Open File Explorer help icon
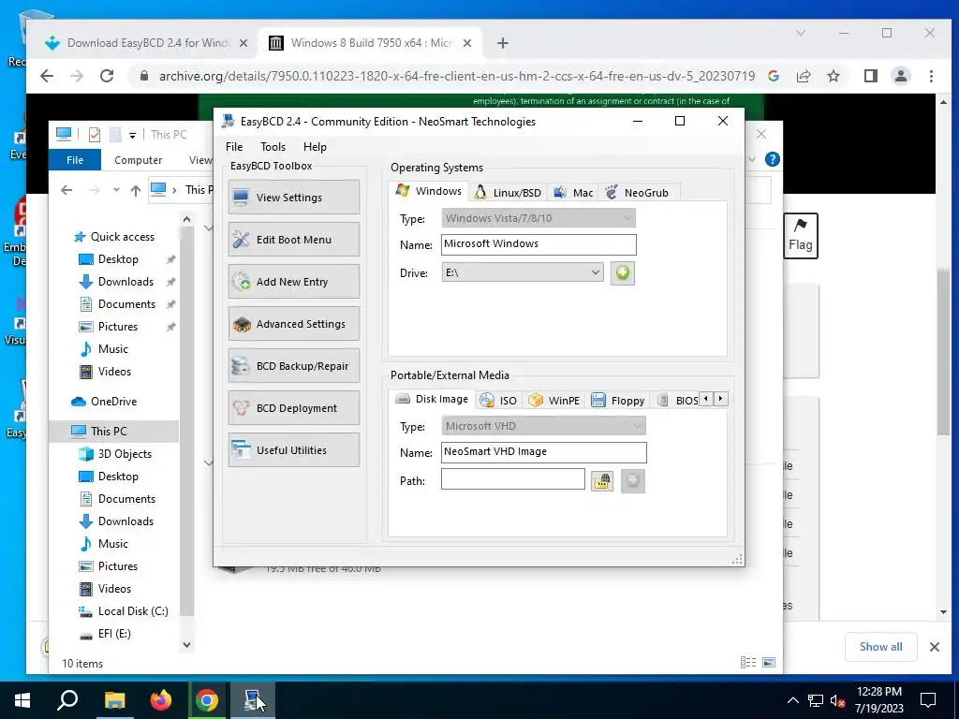959x719 pixels. 773,159
